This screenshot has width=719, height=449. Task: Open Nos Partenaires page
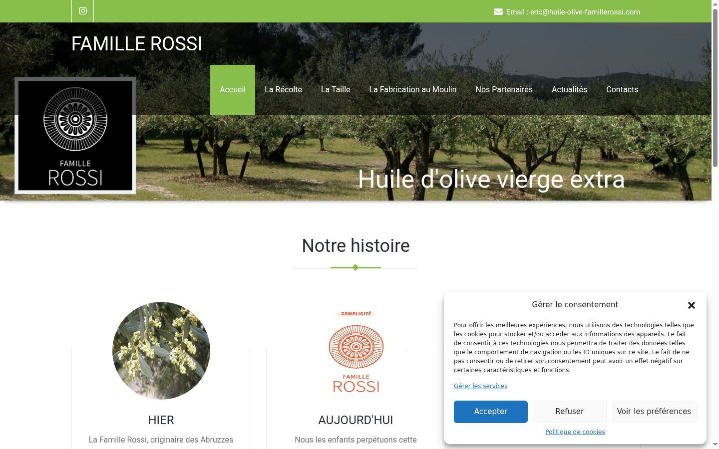(x=504, y=90)
